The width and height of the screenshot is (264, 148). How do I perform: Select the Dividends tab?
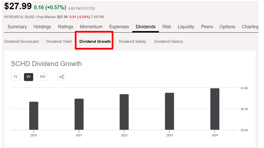tap(145, 27)
